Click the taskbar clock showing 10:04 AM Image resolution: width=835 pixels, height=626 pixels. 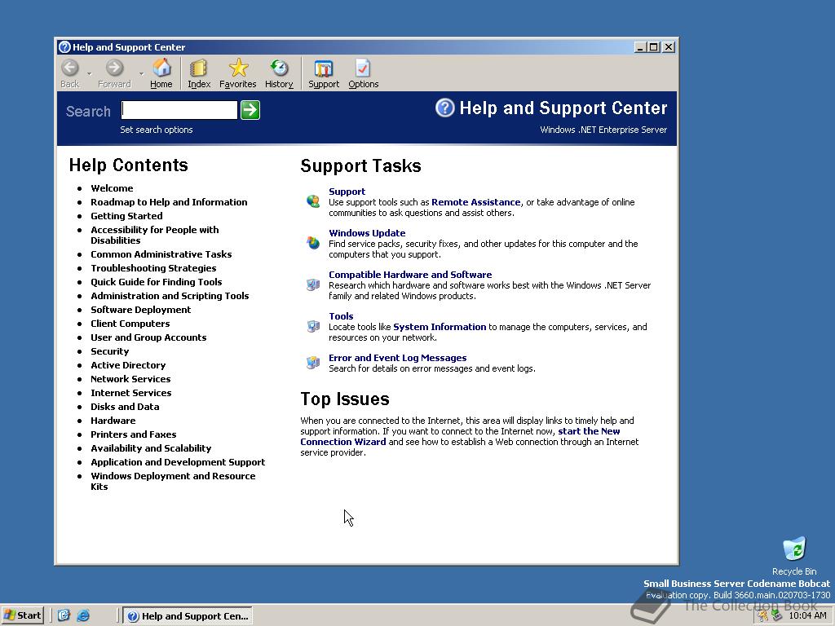(807, 615)
